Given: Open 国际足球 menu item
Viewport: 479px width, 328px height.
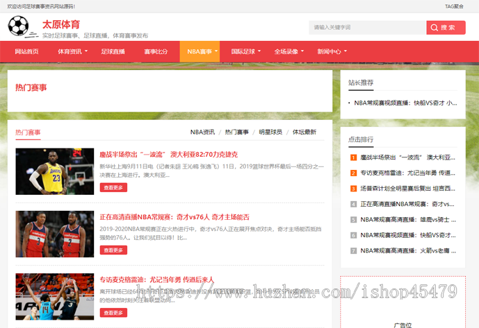Looking at the screenshot, I should [x=243, y=51].
